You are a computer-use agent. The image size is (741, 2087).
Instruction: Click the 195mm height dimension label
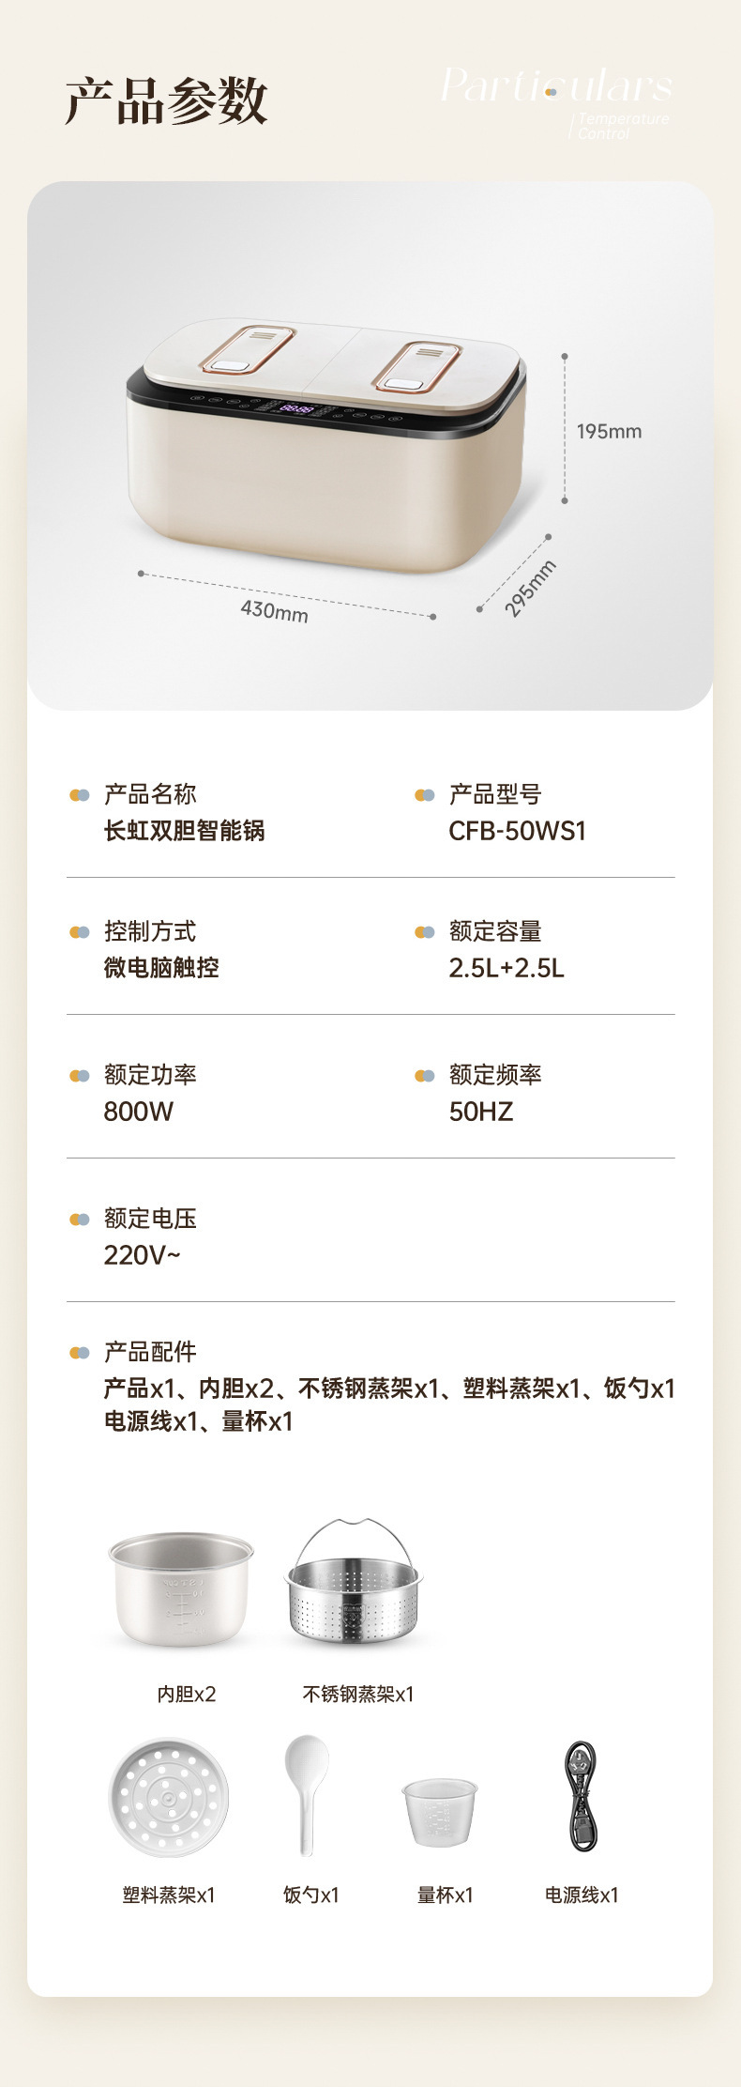[609, 432]
